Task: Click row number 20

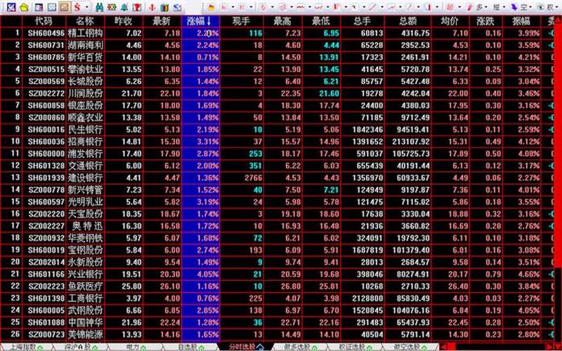Action: click(x=15, y=262)
